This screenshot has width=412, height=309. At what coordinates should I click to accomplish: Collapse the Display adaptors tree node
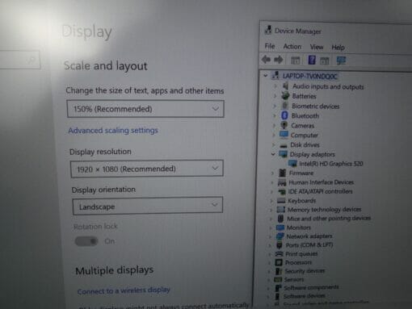(x=273, y=154)
